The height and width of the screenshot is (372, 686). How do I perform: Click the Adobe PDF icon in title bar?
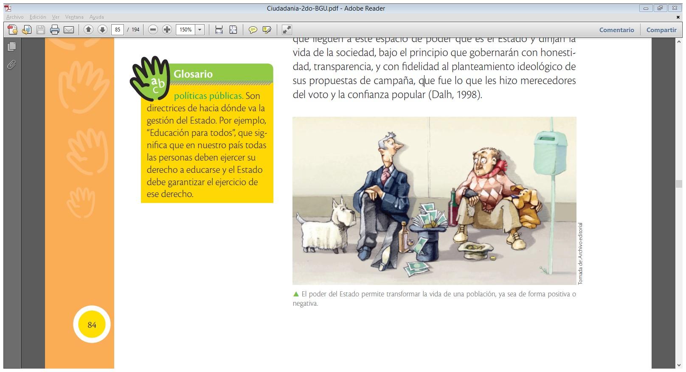pos(8,8)
